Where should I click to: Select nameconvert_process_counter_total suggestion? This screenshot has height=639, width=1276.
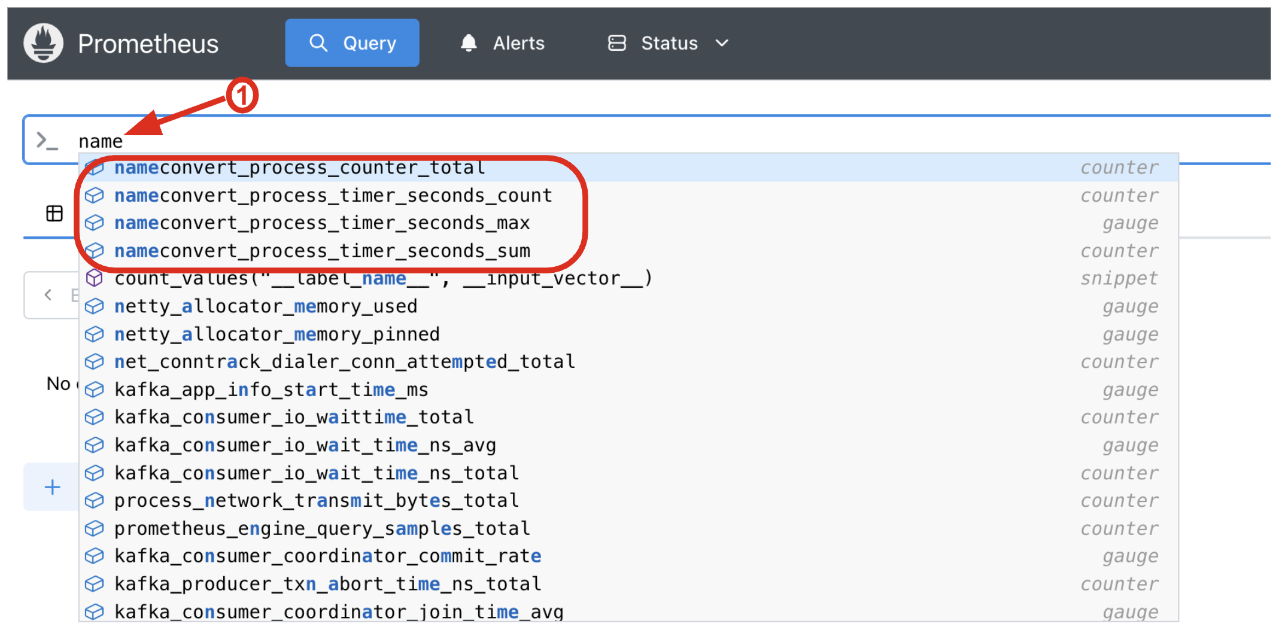[299, 168]
